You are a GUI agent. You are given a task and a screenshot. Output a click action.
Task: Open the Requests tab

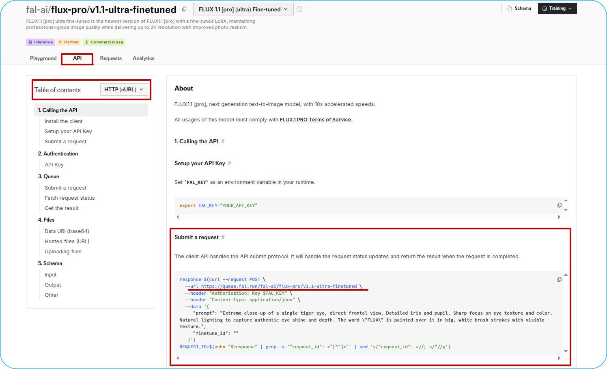coord(111,58)
